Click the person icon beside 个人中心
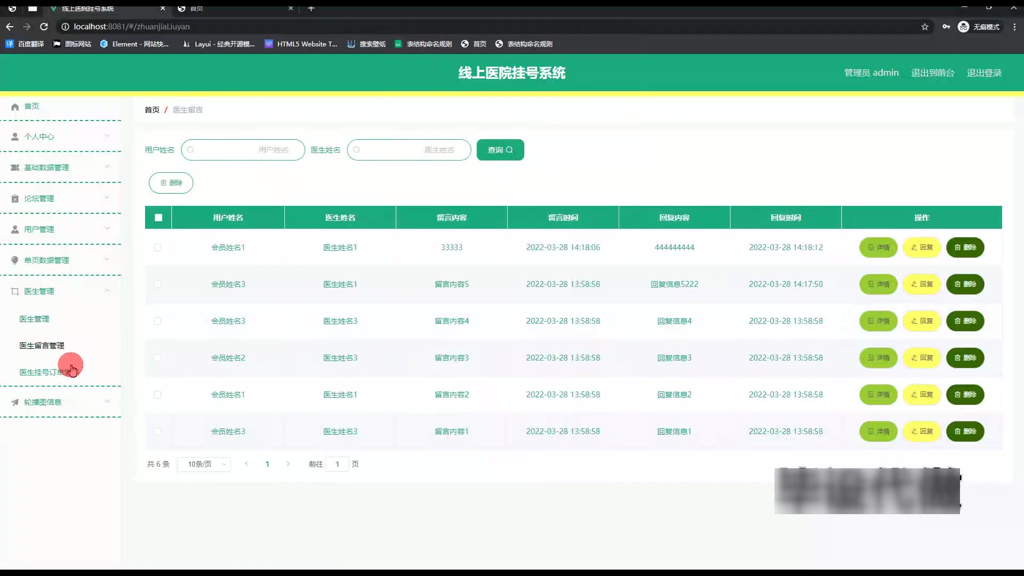The width and height of the screenshot is (1024, 576). 15,137
